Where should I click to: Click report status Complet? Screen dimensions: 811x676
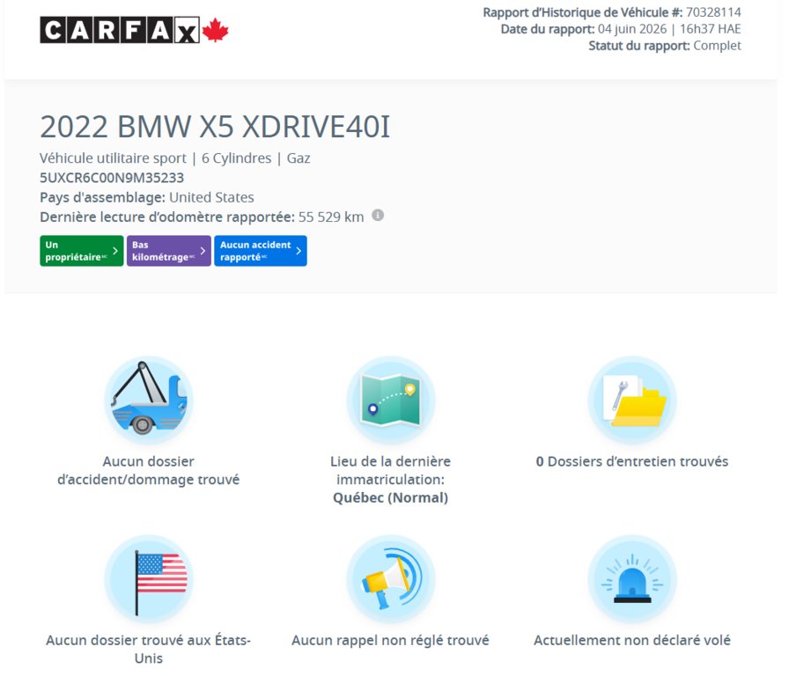(x=717, y=46)
